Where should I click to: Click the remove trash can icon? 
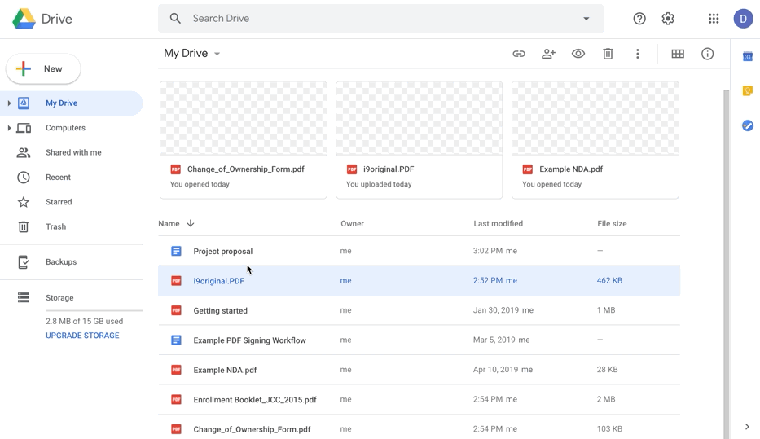click(608, 54)
